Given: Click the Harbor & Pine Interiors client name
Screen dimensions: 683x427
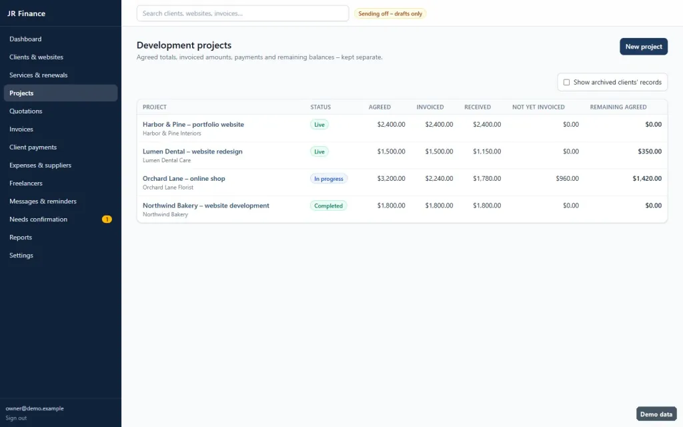Looking at the screenshot, I should 172,133.
